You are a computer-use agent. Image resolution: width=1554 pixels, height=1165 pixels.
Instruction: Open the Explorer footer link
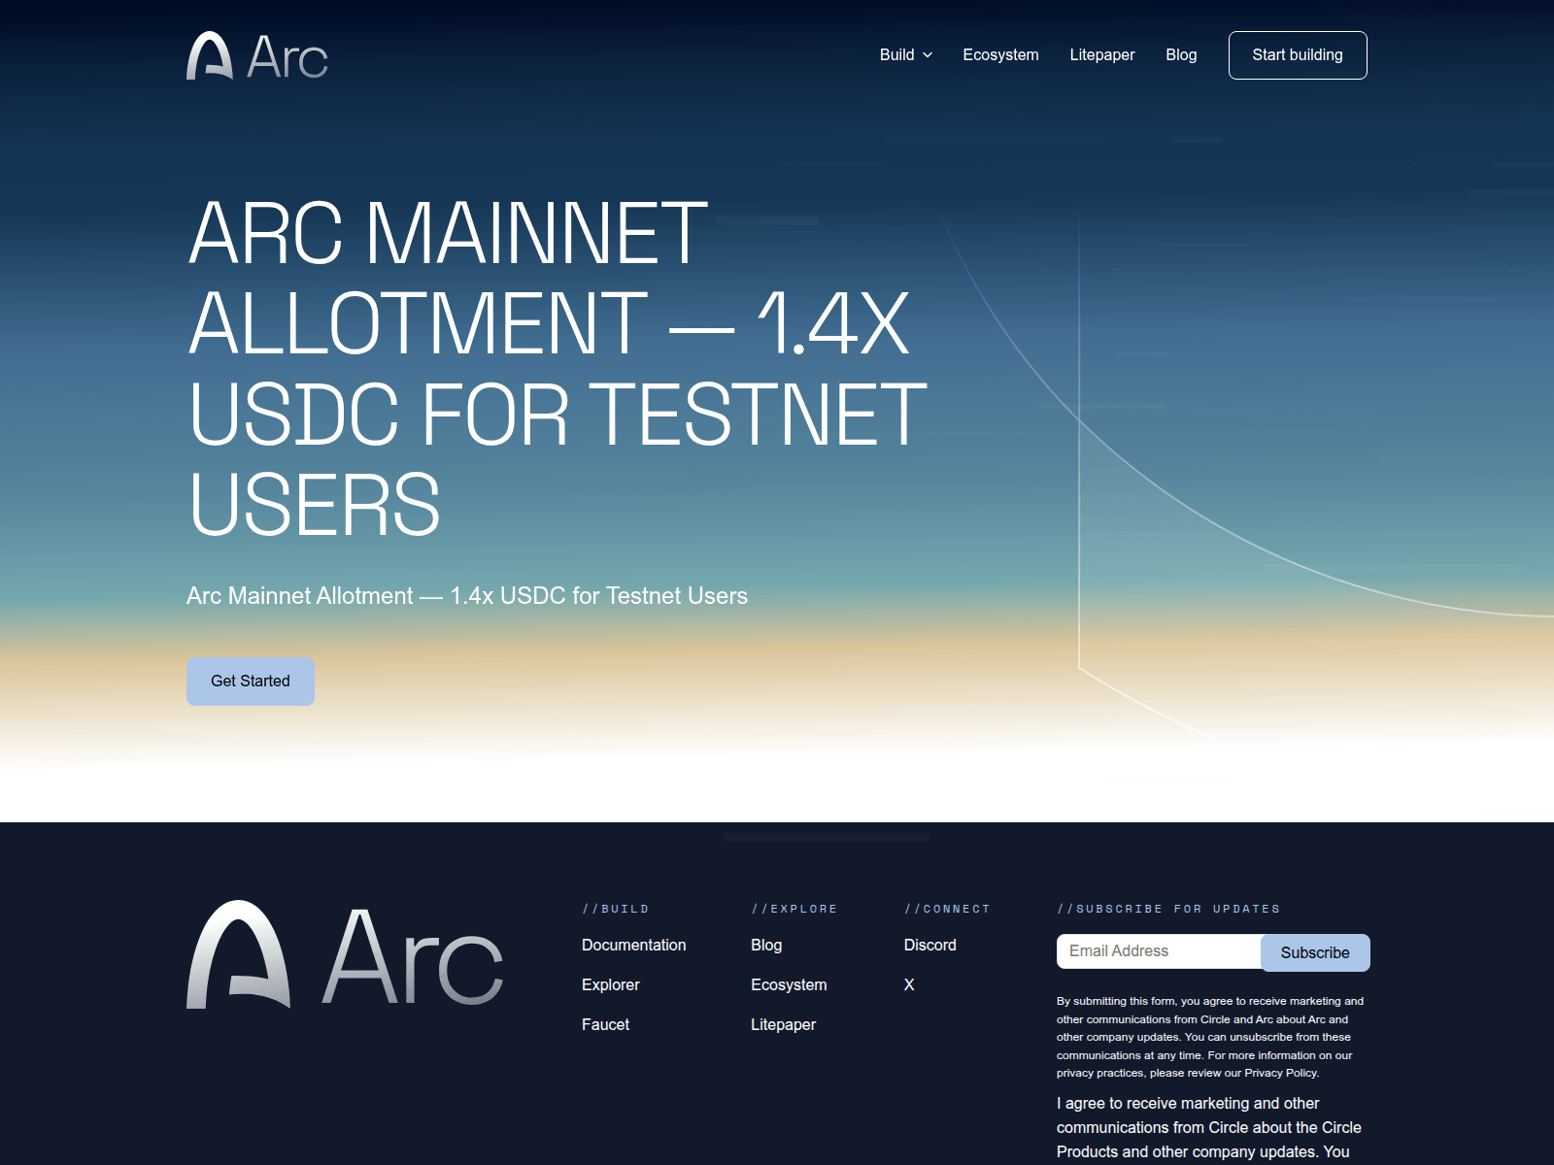click(611, 985)
